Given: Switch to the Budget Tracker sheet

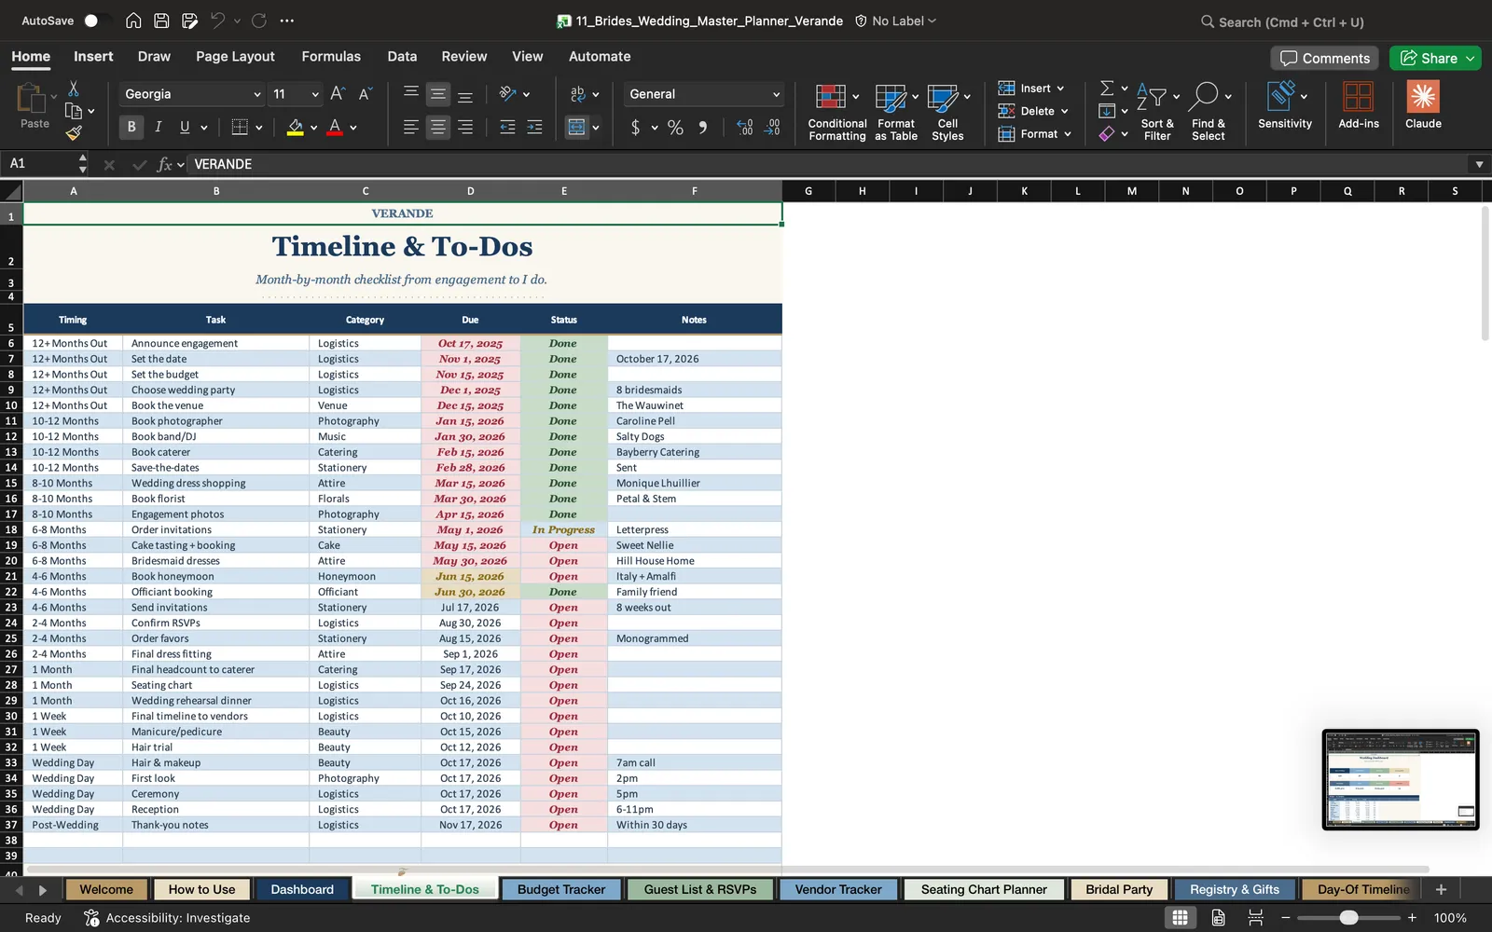Looking at the screenshot, I should pyautogui.click(x=561, y=889).
